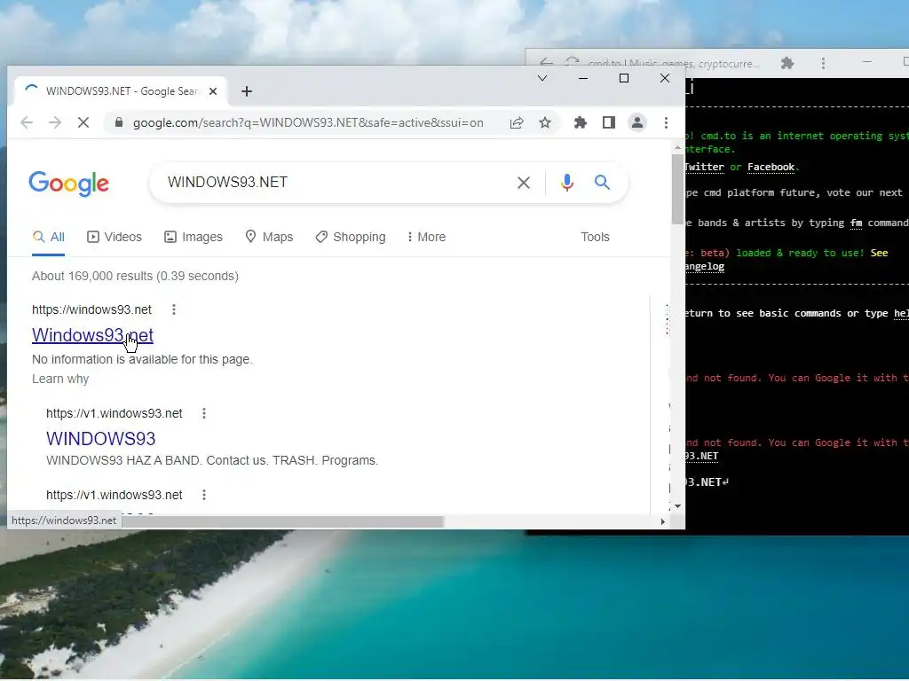Viewport: 909px width, 681px height.
Task: Minimize the cmd.to window
Action: (866, 61)
